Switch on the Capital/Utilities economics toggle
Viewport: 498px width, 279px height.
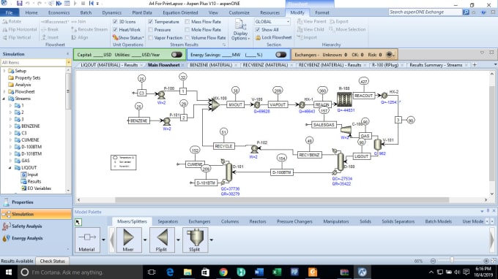[x=176, y=55]
